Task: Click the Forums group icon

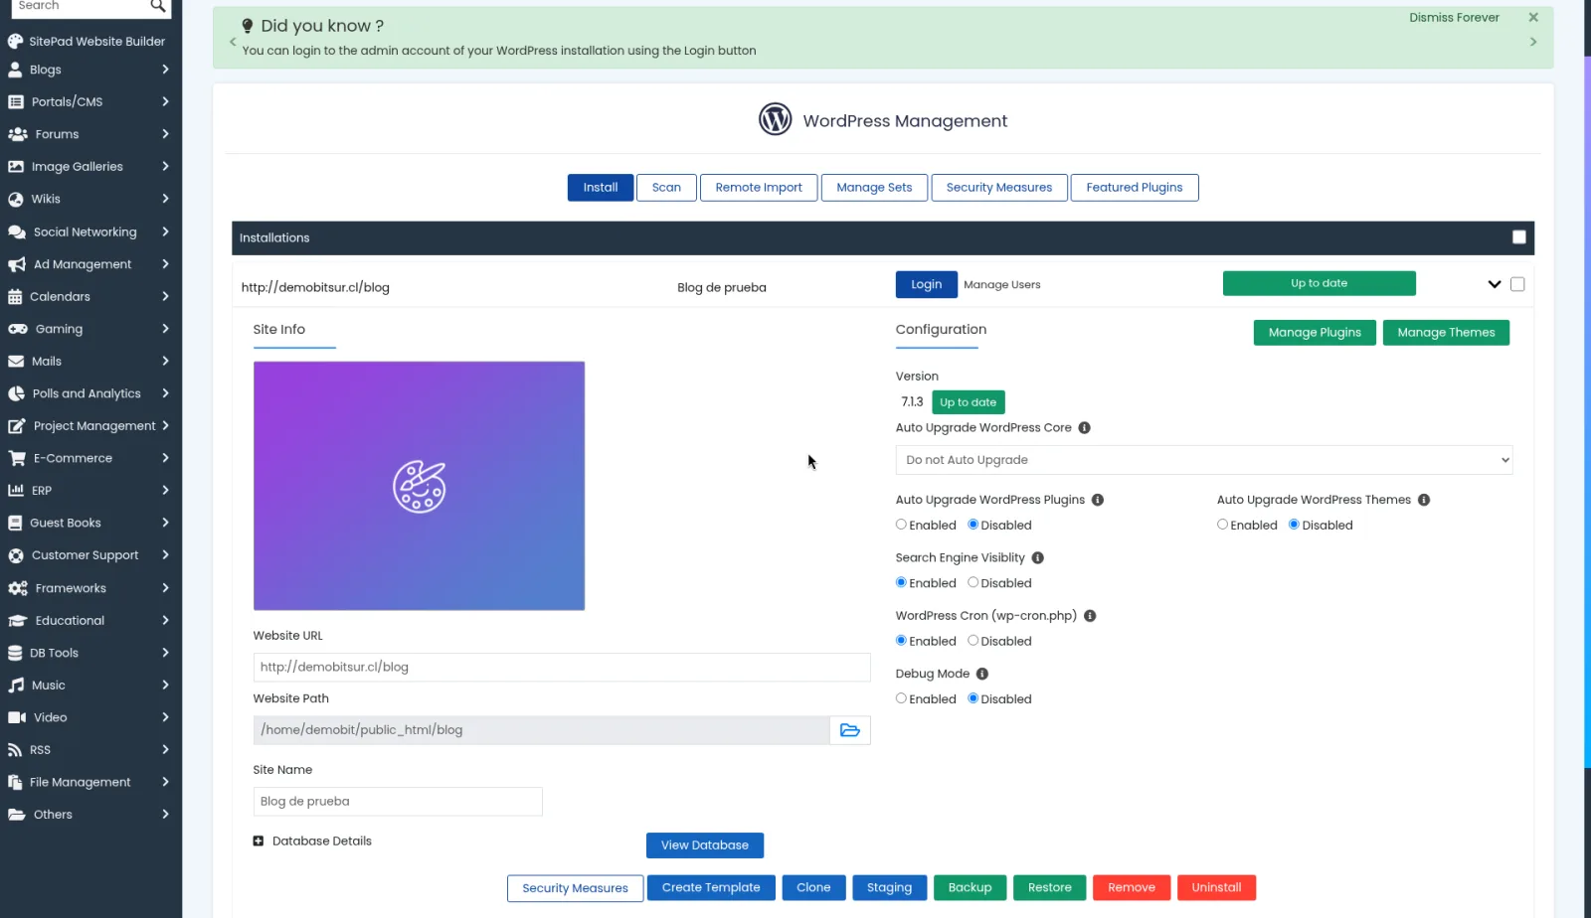Action: pos(17,134)
